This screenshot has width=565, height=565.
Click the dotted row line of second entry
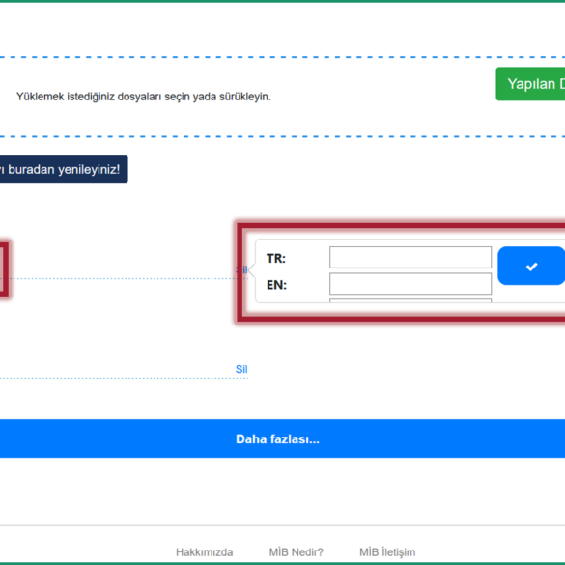(x=124, y=378)
